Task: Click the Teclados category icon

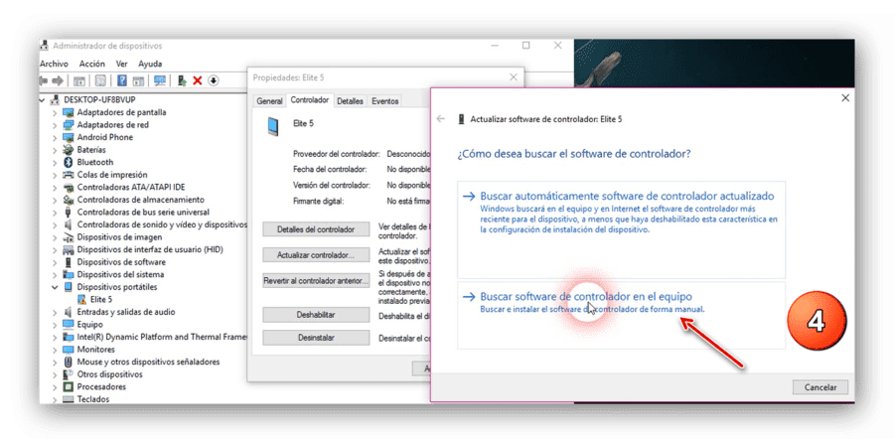Action: click(69, 399)
